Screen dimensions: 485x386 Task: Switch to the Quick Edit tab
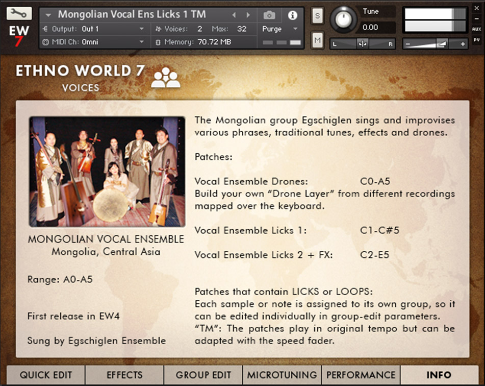pyautogui.click(x=46, y=375)
